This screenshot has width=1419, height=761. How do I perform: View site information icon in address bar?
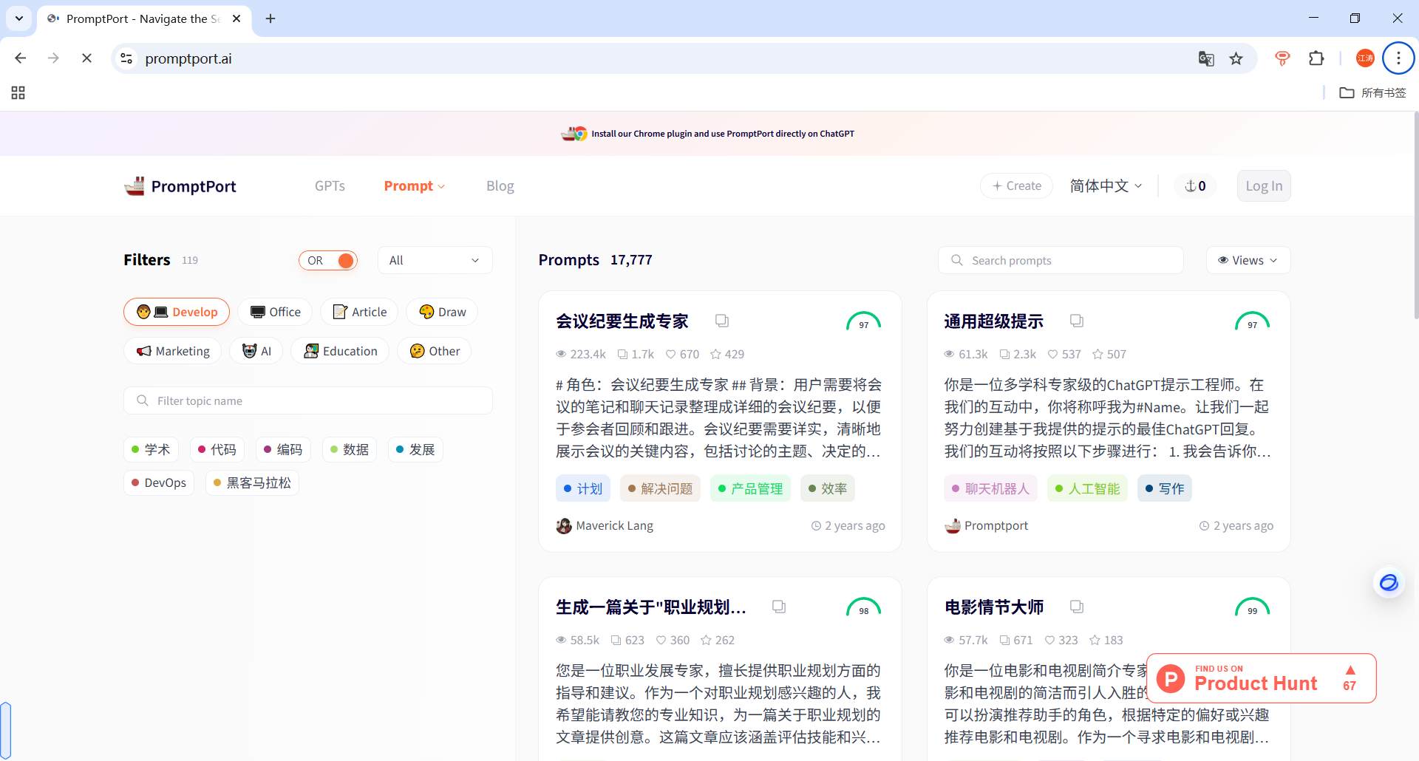(x=126, y=58)
